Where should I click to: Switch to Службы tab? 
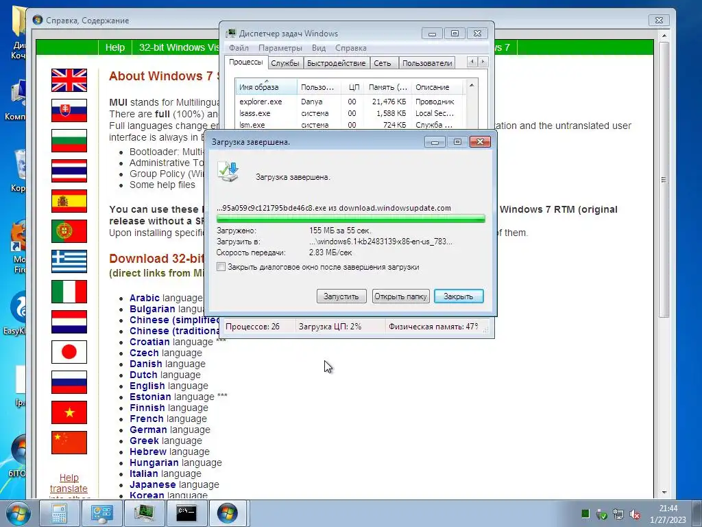click(x=285, y=63)
